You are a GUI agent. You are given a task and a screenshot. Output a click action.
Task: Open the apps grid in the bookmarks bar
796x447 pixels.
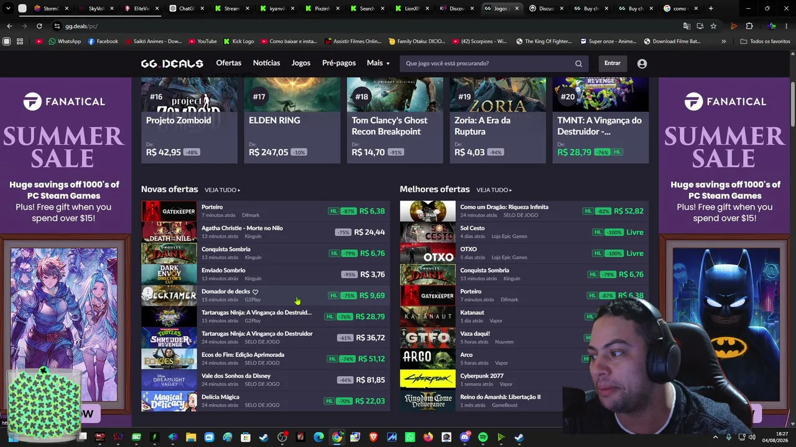[x=20, y=42]
